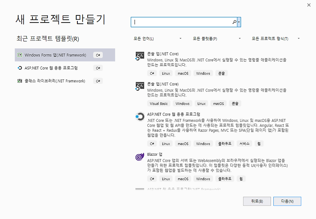Click the ASP.NET Core icon in recent list

click(20, 68)
